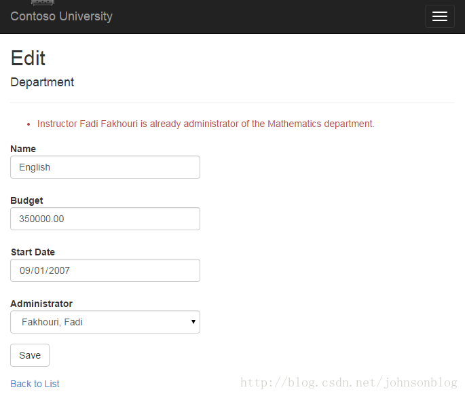Click the Budget field label
465x396 pixels.
pos(26,200)
